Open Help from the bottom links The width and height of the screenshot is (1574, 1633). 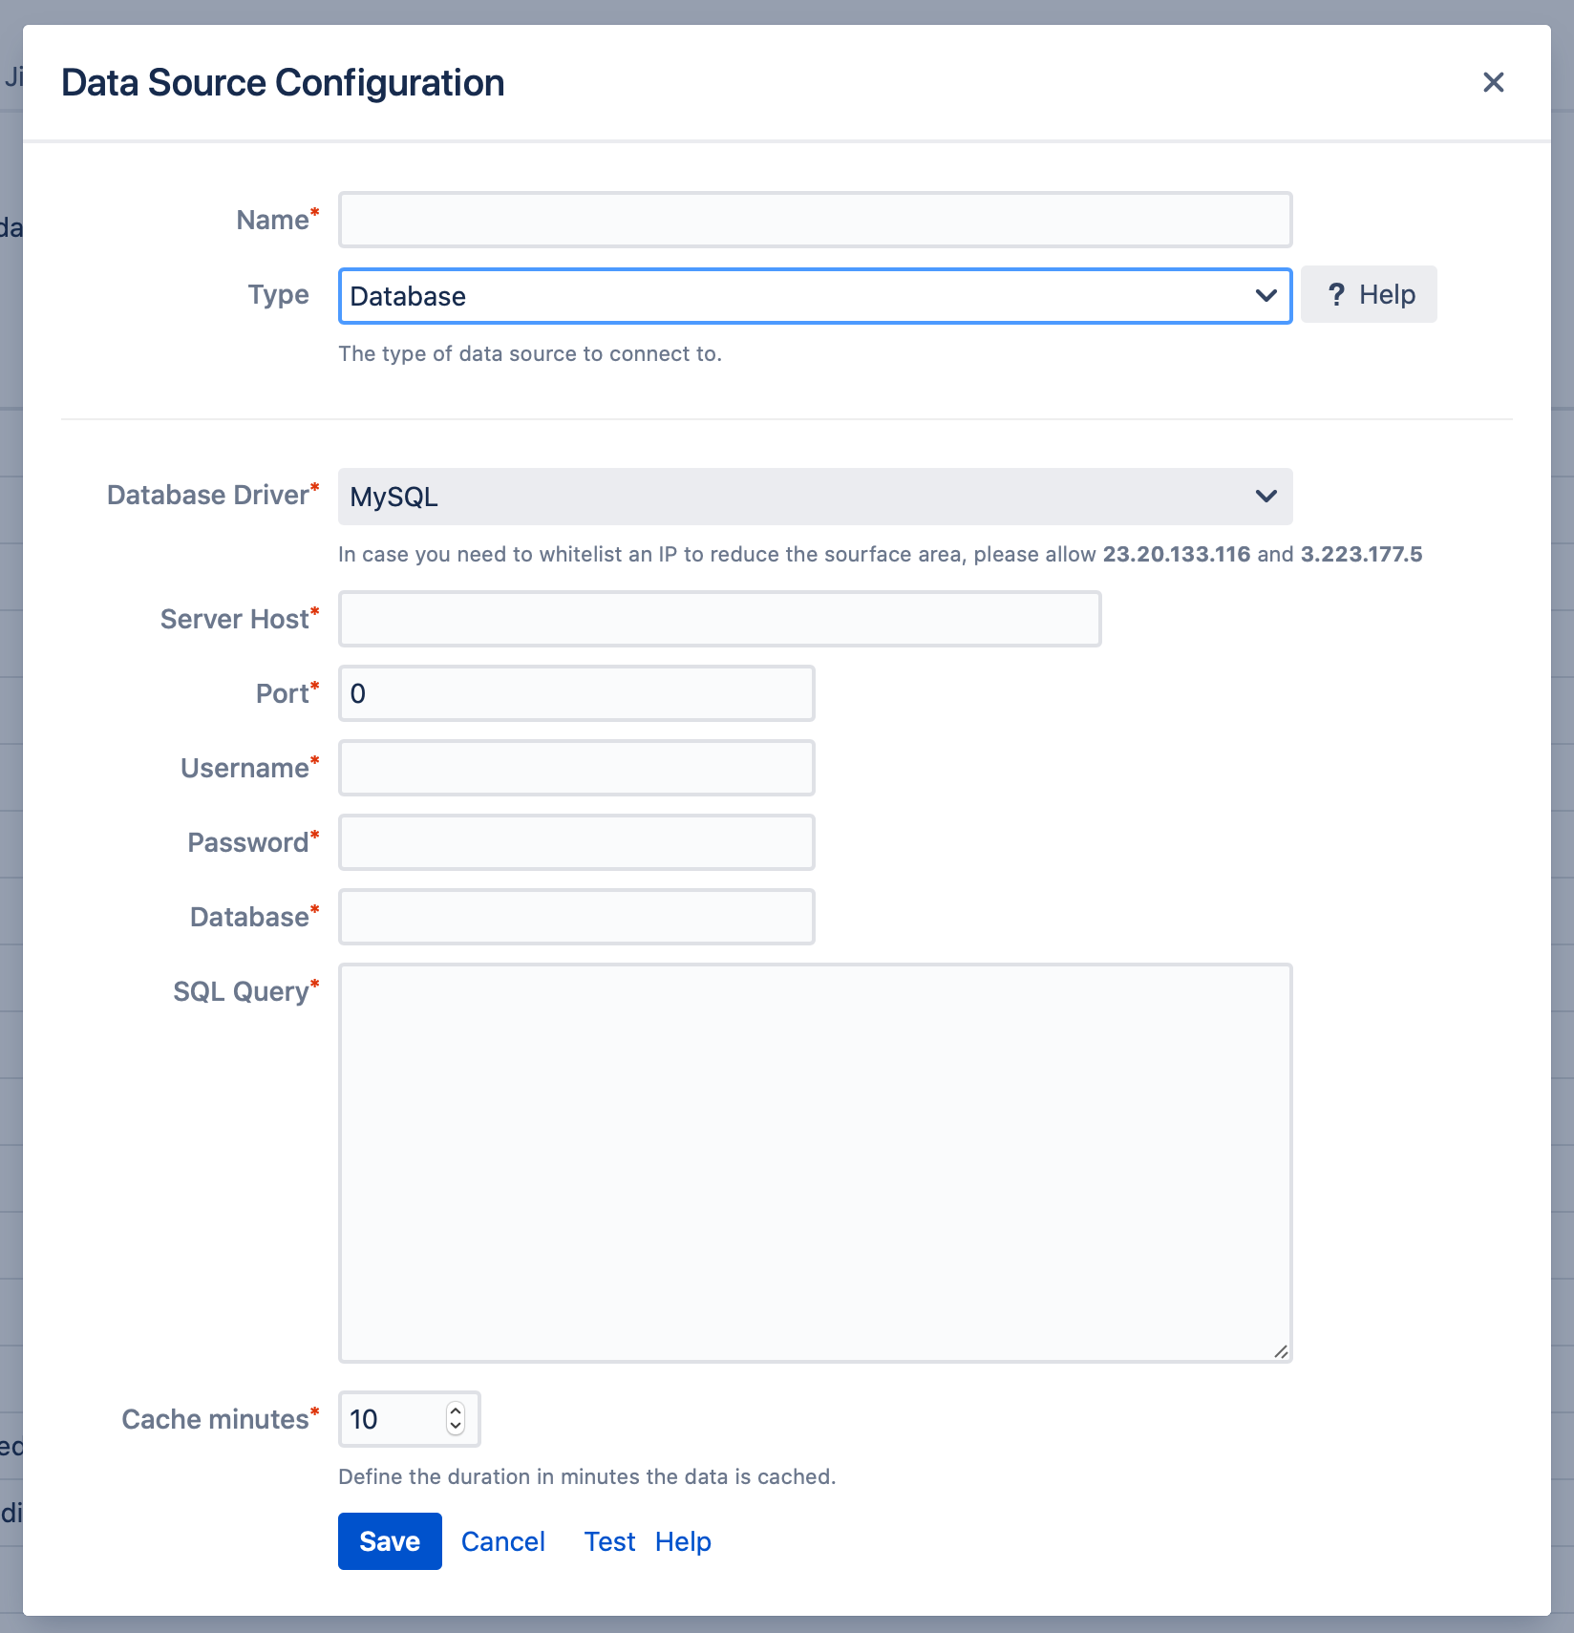tap(682, 1541)
